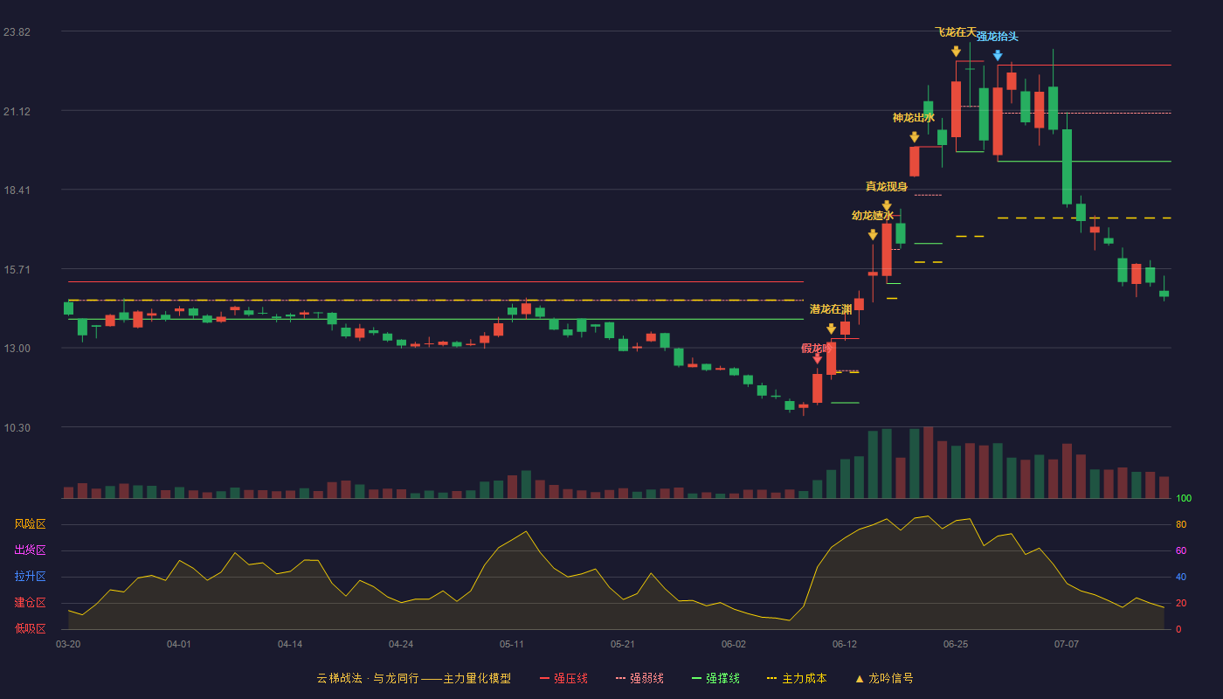Click the large red candle under 飞龙在天
Viewport: 1223px width, 699px height.
[x=957, y=109]
